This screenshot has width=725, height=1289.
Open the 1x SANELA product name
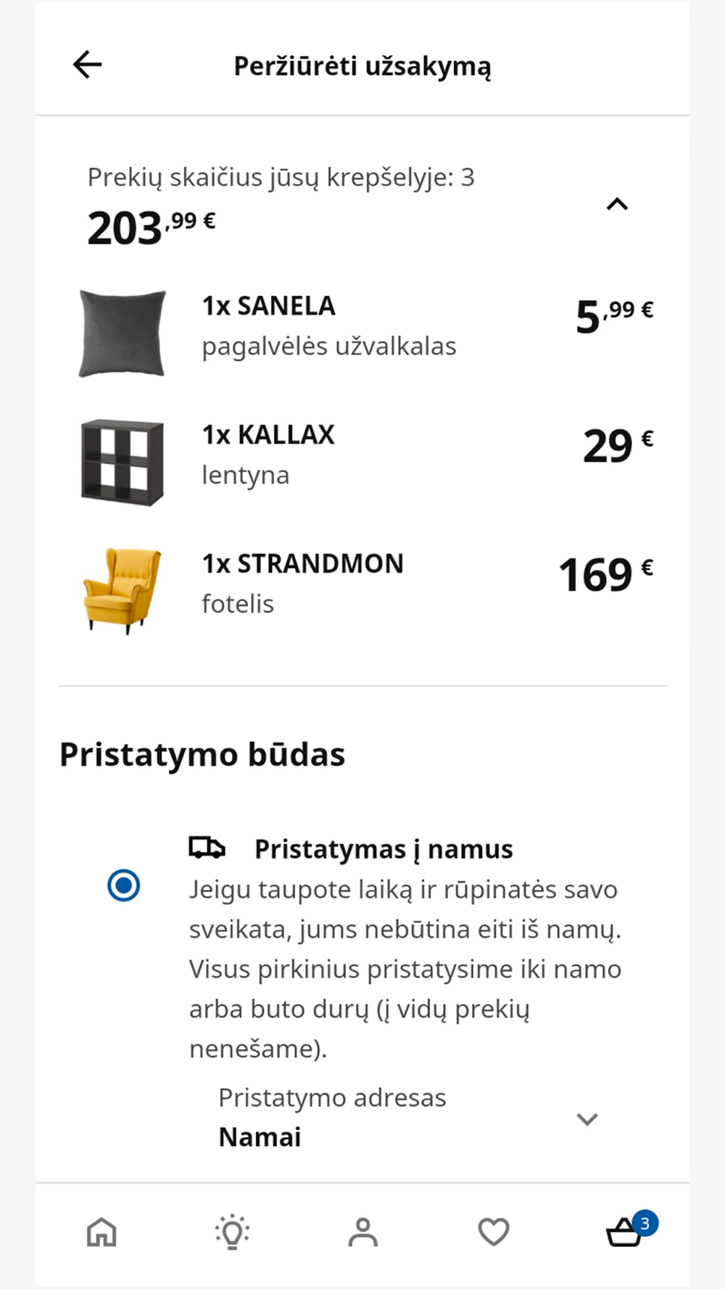(268, 306)
